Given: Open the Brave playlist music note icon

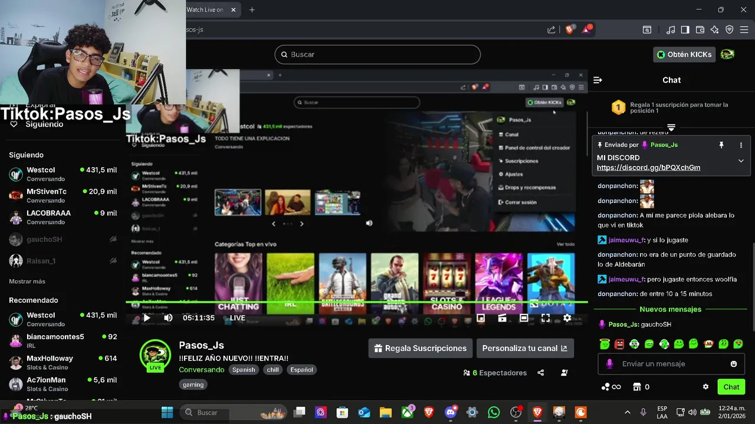Looking at the screenshot, I should click(671, 29).
